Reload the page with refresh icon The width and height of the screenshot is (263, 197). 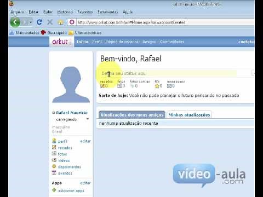39,22
